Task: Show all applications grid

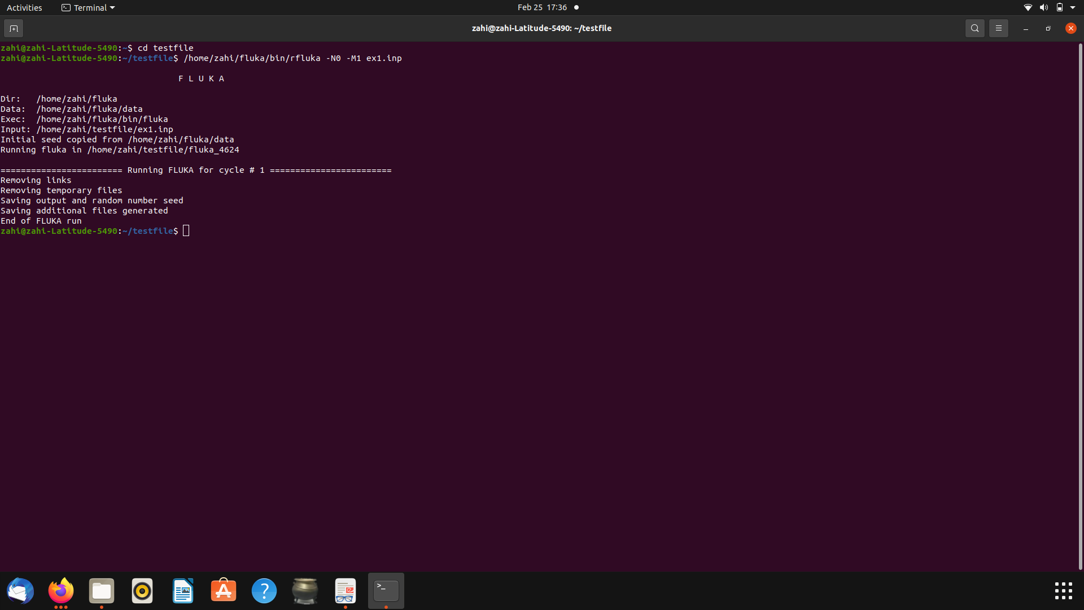Action: [x=1064, y=591]
